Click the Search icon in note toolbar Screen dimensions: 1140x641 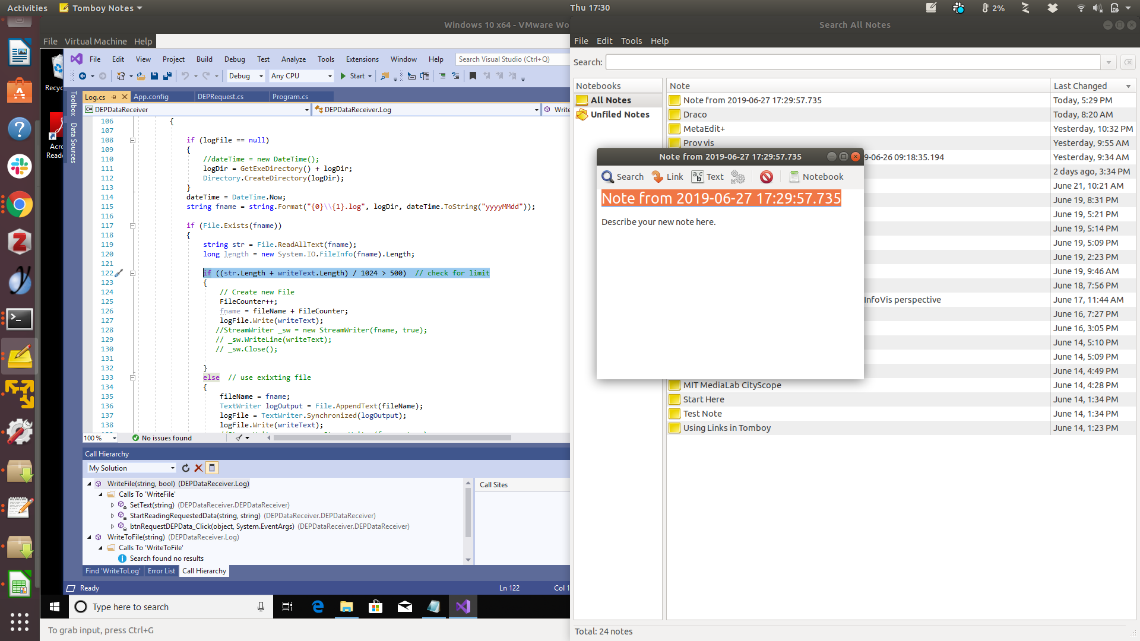[x=622, y=177]
